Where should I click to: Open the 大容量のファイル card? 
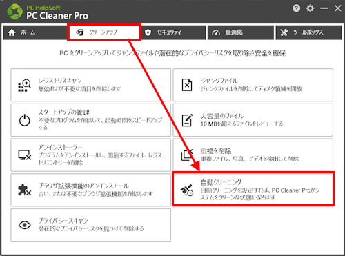[x=253, y=120]
